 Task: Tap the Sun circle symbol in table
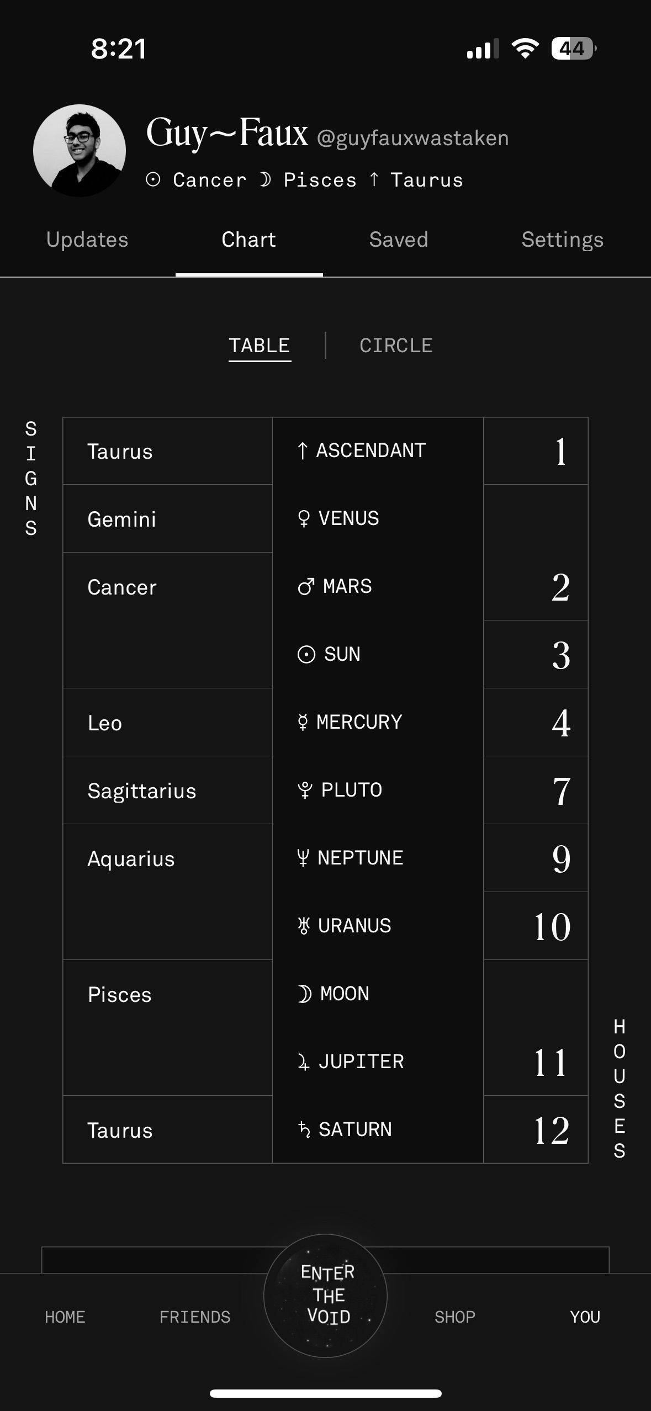[306, 655]
